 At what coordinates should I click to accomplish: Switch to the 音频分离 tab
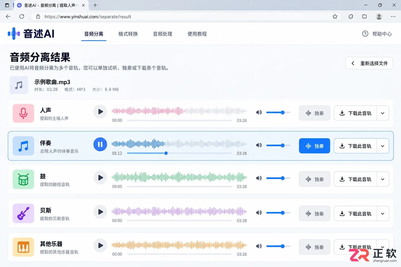(x=94, y=34)
